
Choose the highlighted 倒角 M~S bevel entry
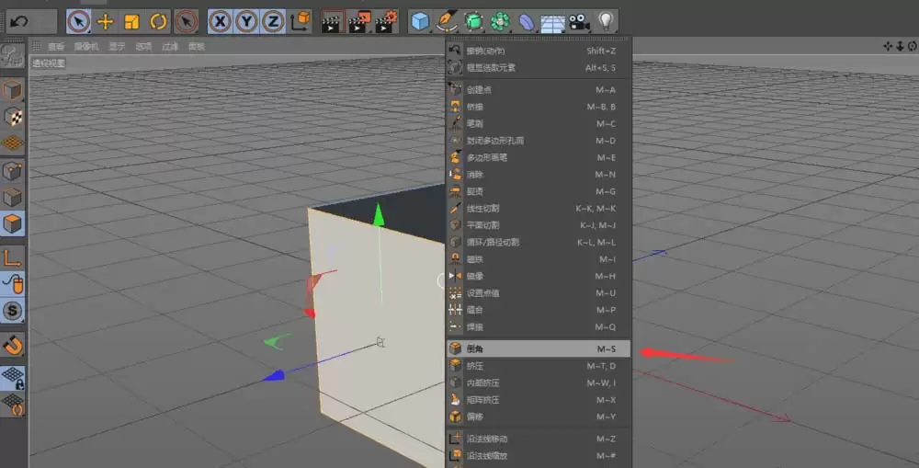538,349
